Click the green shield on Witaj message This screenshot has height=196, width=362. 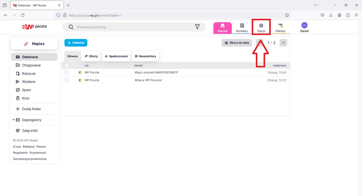[80, 80]
